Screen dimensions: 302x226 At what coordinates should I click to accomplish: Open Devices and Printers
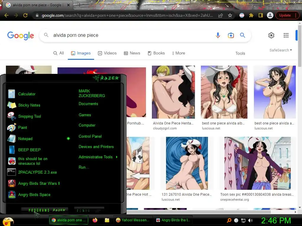click(96, 147)
